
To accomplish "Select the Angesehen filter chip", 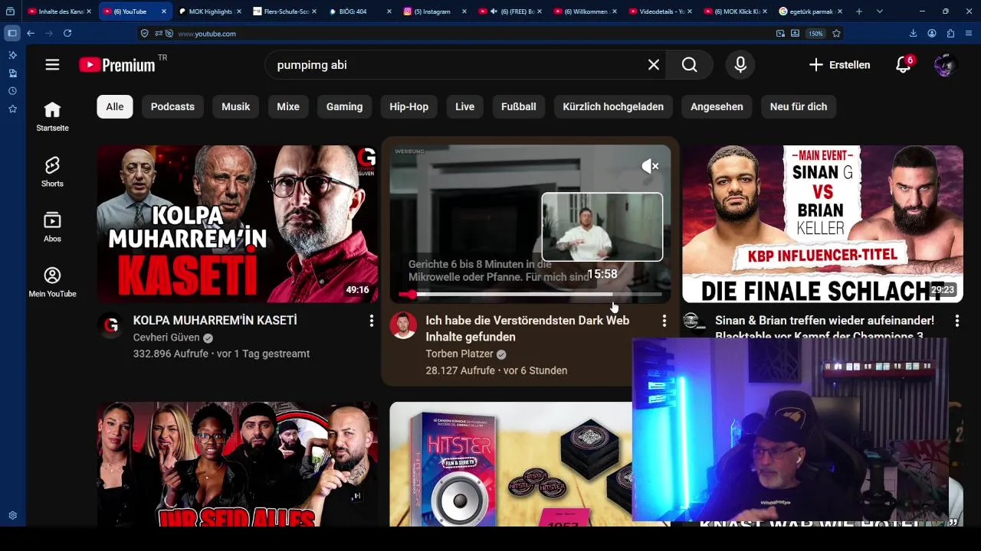I will tap(717, 106).
